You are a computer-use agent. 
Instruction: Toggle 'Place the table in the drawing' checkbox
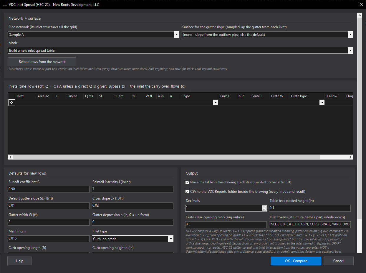tap(187, 182)
